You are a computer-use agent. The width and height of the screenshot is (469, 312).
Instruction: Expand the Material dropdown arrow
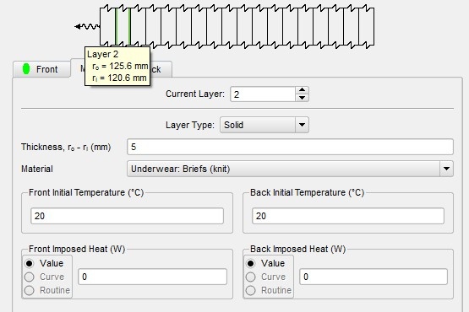[x=446, y=169]
